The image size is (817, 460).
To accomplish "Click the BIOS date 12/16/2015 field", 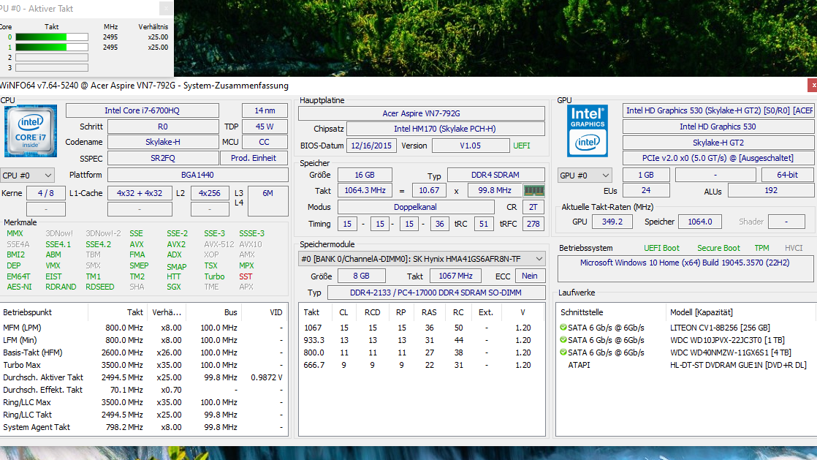I will [x=371, y=146].
